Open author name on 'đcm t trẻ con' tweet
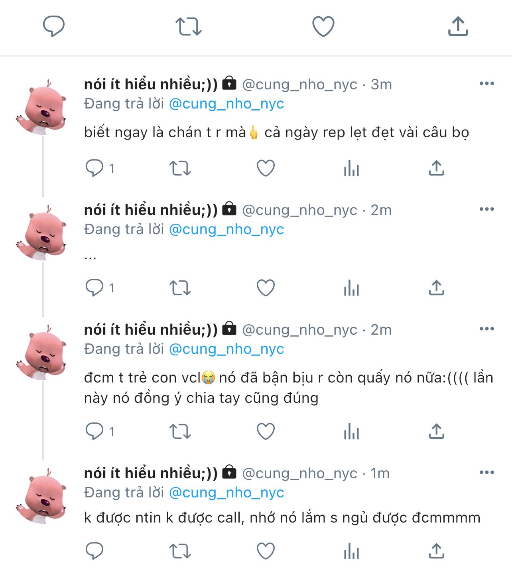 pos(151,329)
